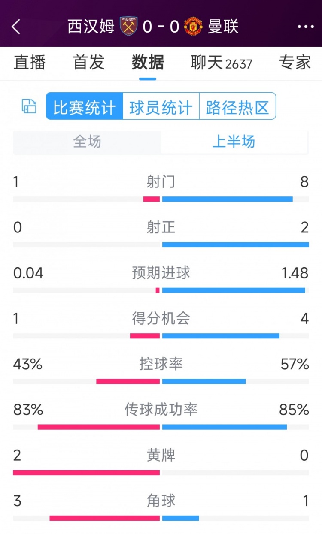Tap the 控球率 possession bar

(x=161, y=381)
